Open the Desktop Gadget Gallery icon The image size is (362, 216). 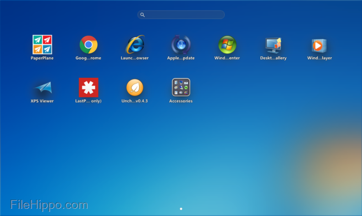tap(273, 45)
